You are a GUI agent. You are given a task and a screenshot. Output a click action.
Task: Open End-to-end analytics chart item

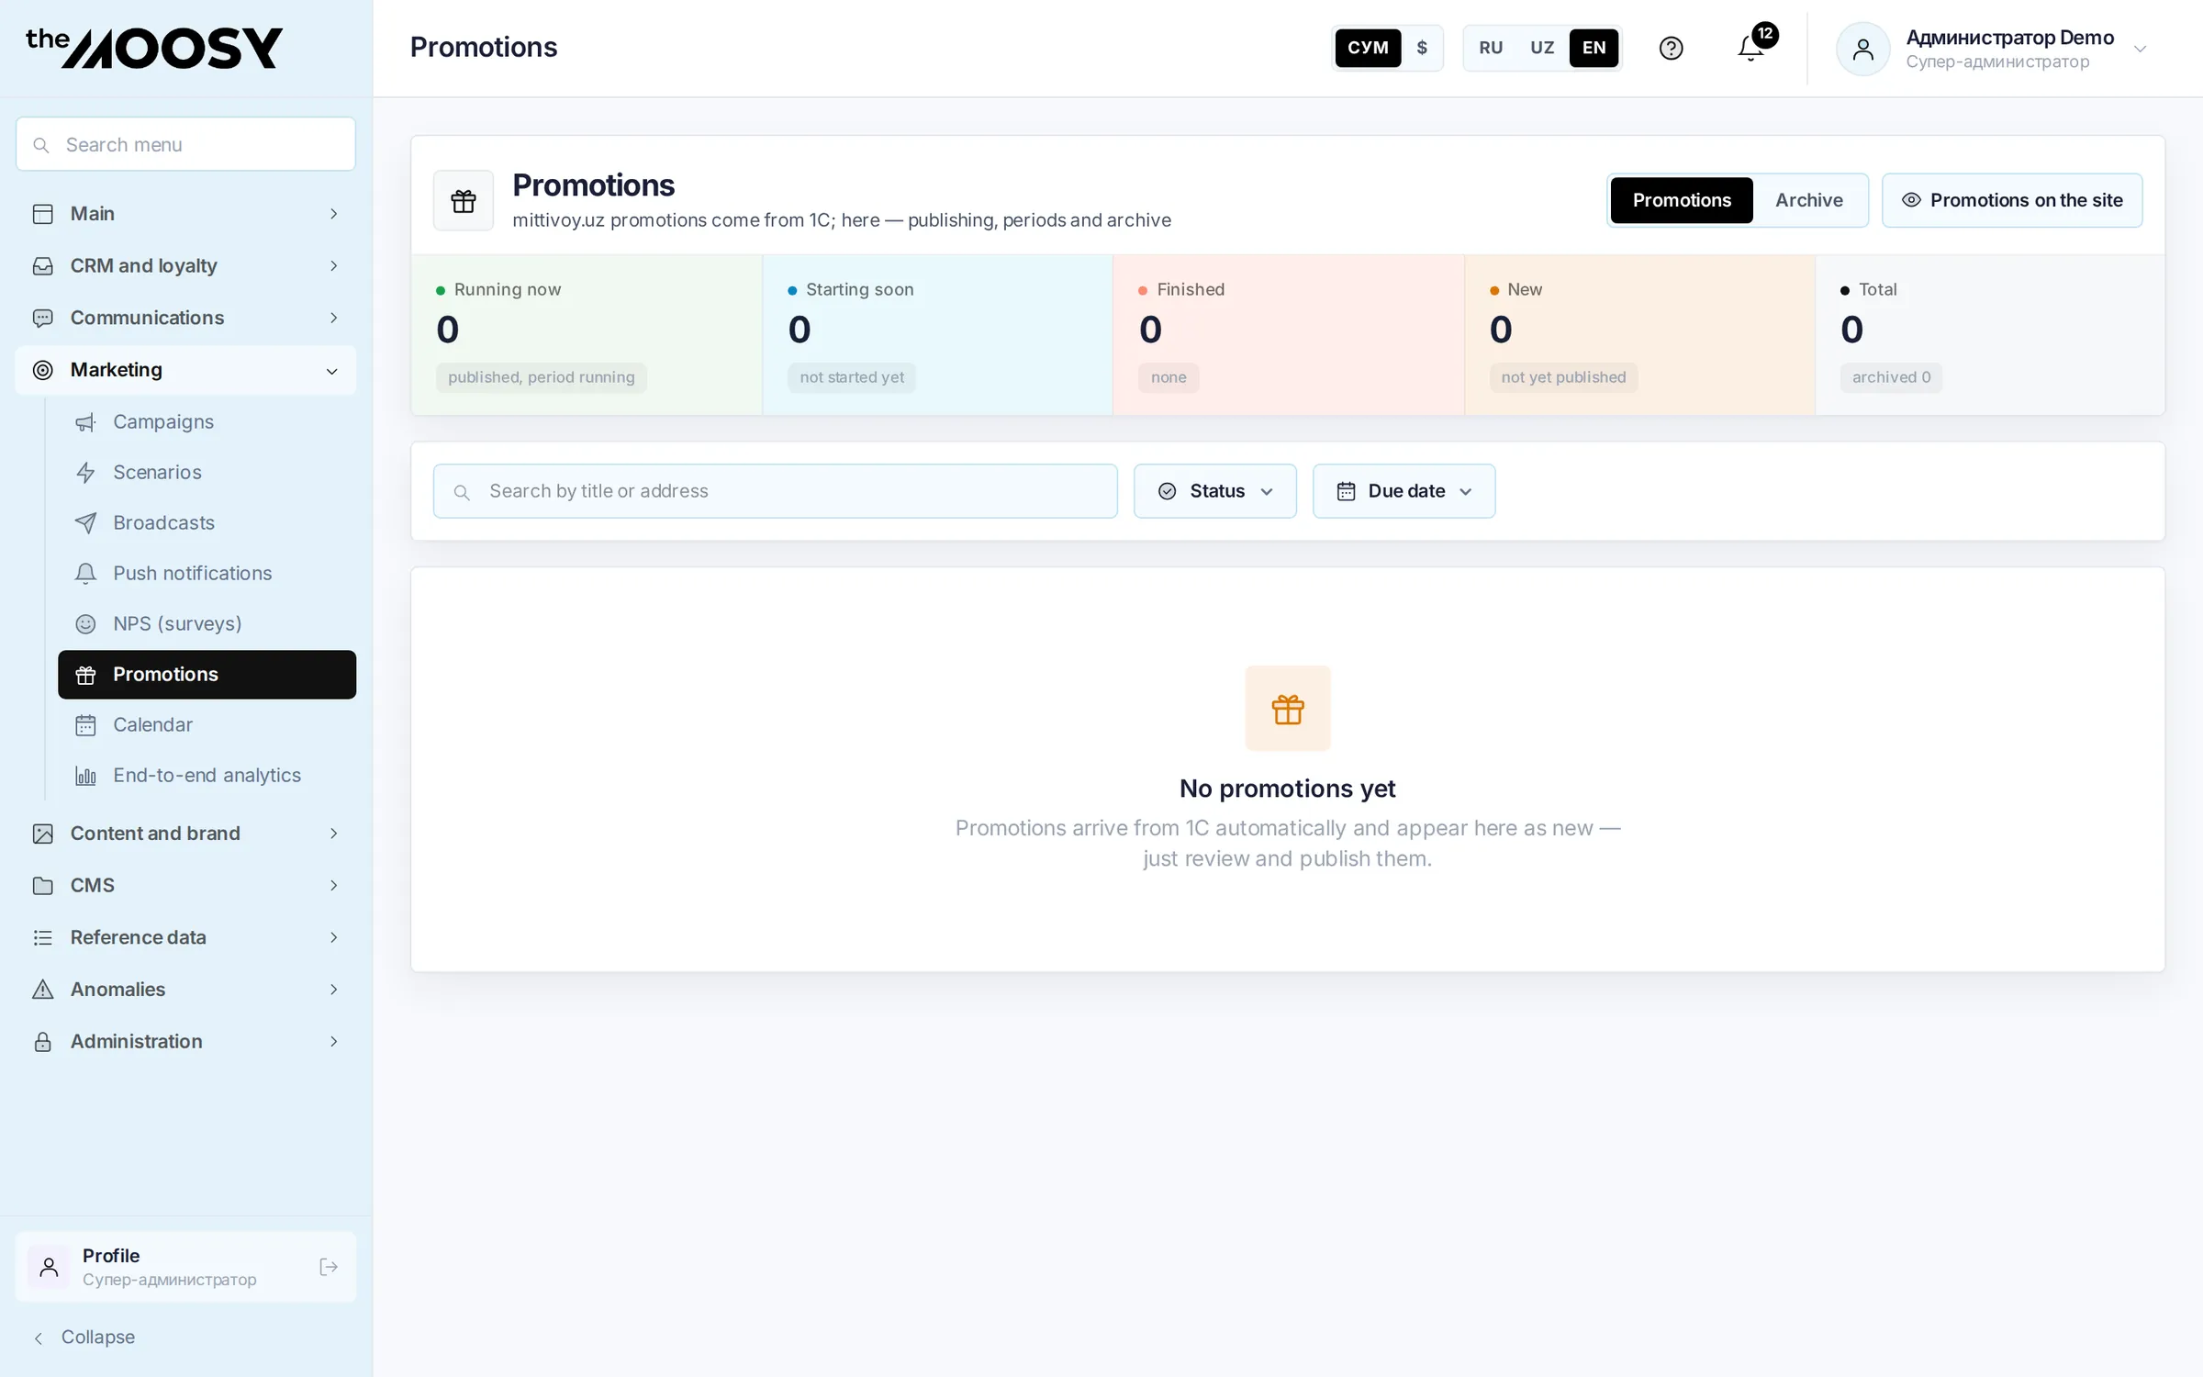(x=207, y=775)
